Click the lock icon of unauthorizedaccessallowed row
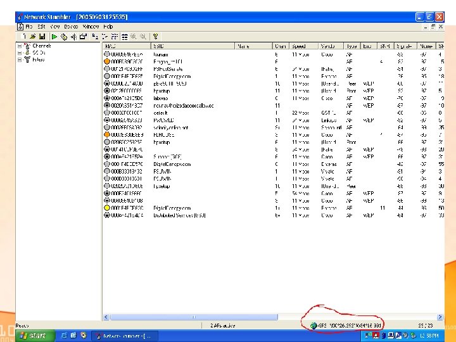 pos(107,106)
